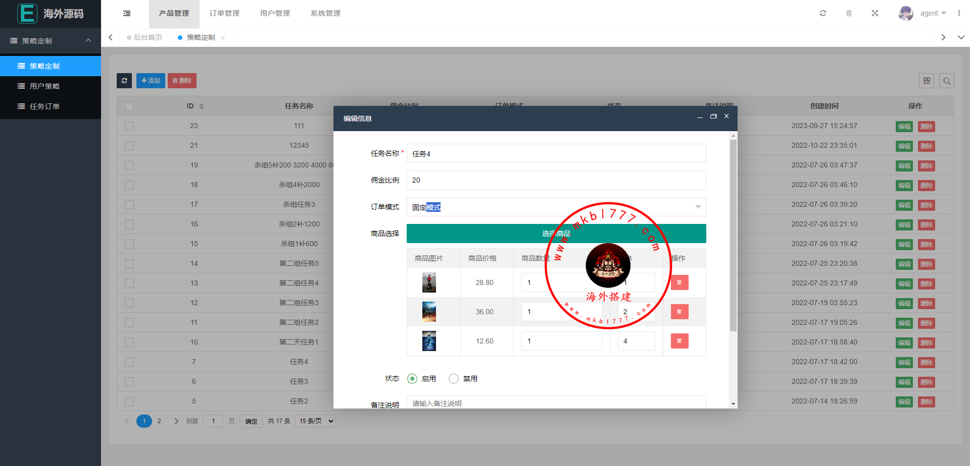Viewport: 970px width, 466px height.
Task: Delete the 36.00 product row
Action: (680, 312)
